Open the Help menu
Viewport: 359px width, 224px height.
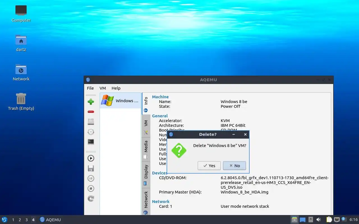coord(116,88)
